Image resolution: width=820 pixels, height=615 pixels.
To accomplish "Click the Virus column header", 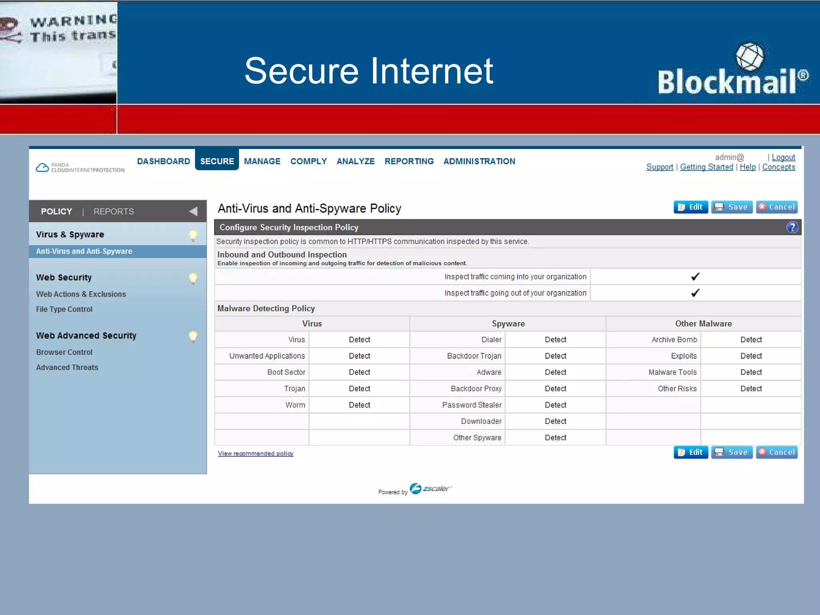I will click(x=312, y=324).
